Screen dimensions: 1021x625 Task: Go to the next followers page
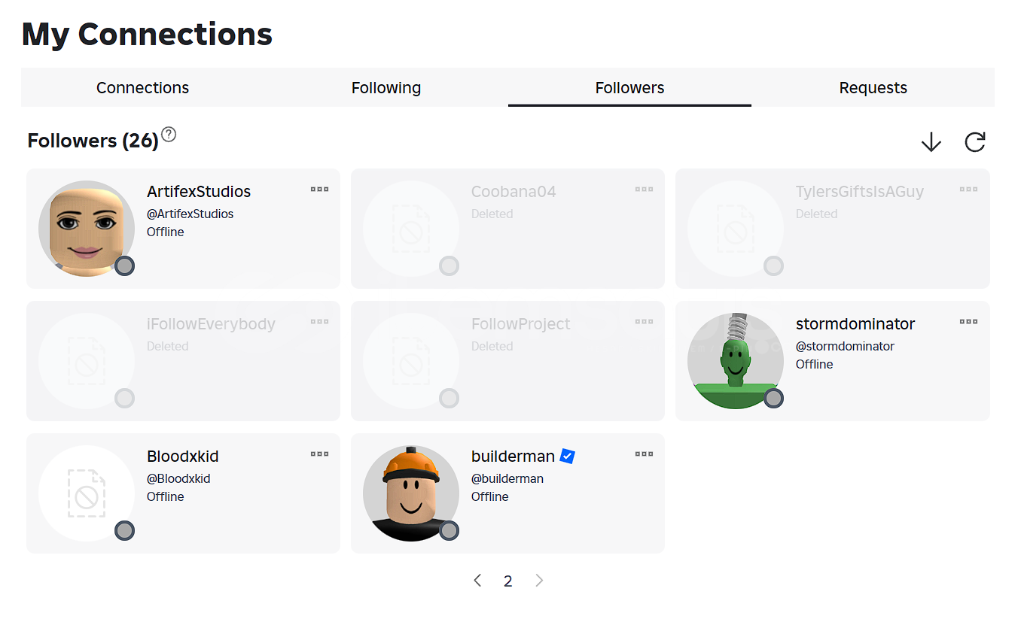(x=539, y=581)
